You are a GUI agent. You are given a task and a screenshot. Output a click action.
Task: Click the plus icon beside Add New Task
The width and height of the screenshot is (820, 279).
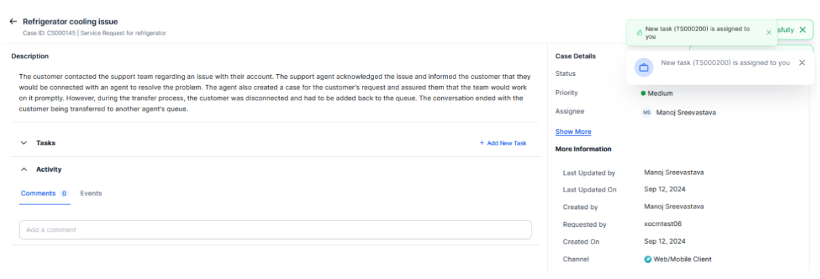pos(482,143)
